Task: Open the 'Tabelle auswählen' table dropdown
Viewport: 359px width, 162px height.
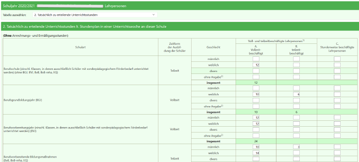Action: coord(95,15)
